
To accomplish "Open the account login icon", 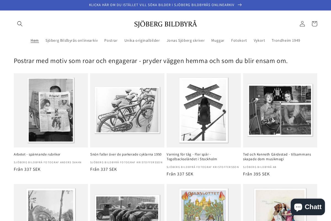I will (x=302, y=24).
